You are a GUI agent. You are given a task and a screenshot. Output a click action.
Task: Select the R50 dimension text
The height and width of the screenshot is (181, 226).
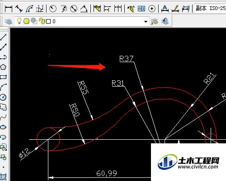(x=75, y=110)
